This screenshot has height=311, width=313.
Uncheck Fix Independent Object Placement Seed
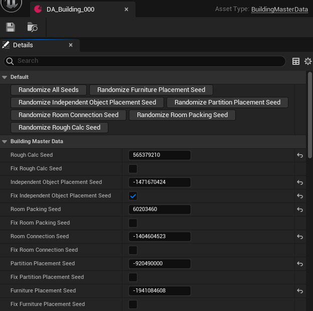pos(133,196)
